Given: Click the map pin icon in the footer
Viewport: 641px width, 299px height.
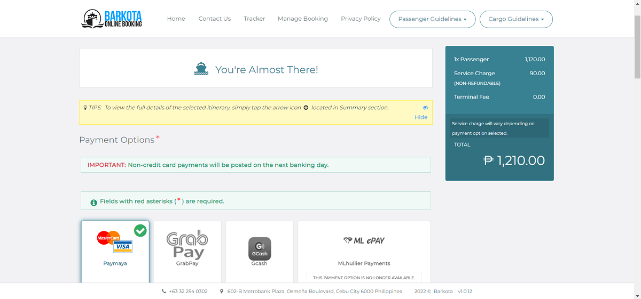Looking at the screenshot, I should (222, 292).
